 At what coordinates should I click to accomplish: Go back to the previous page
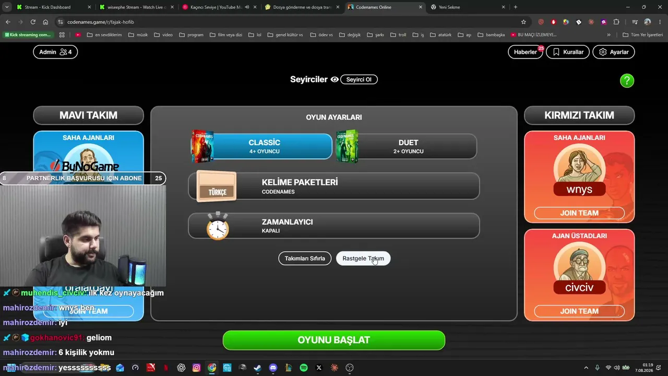8,22
